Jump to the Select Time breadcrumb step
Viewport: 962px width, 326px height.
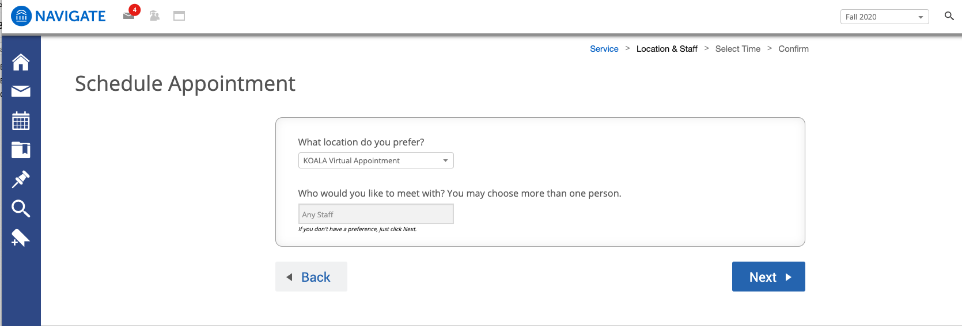[737, 49]
